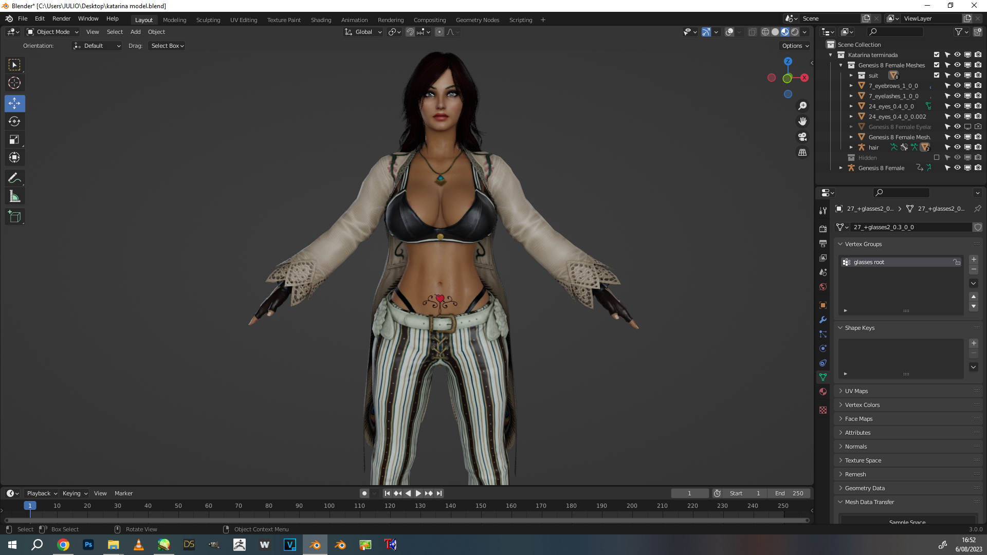Click the End frame 250 field
The image size is (987, 555).
[789, 493]
